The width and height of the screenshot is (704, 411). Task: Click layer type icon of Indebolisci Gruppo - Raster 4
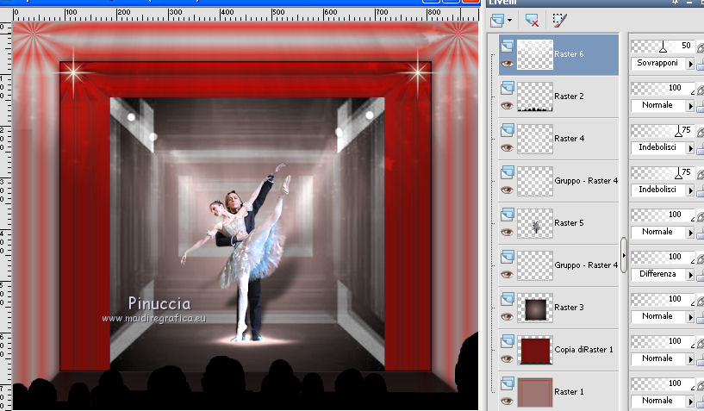(x=508, y=172)
